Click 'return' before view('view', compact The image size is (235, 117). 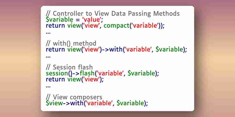click(56, 26)
